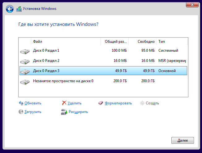Click the Обновить refresh arrows icon
The image size is (202, 153).
(x=21, y=103)
